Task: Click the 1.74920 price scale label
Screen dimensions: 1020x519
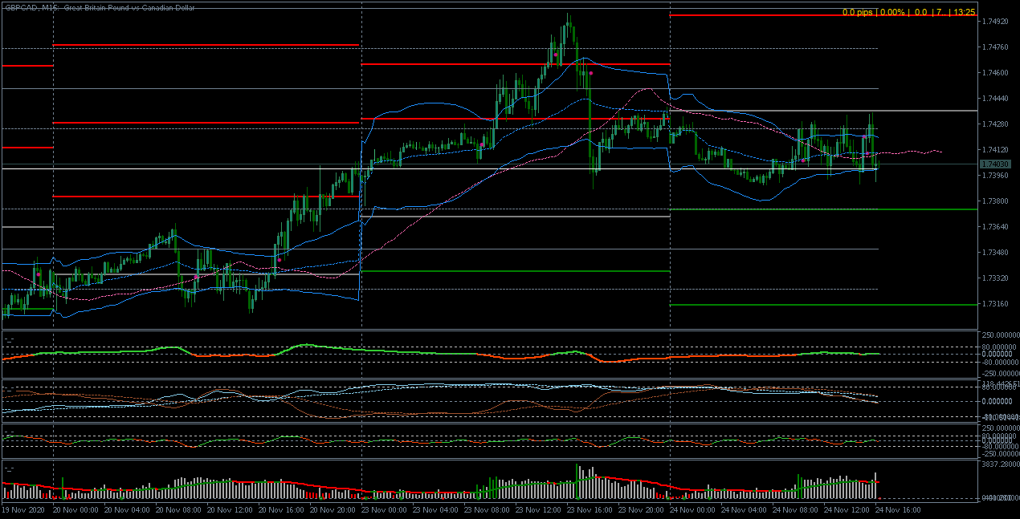Action: (996, 22)
